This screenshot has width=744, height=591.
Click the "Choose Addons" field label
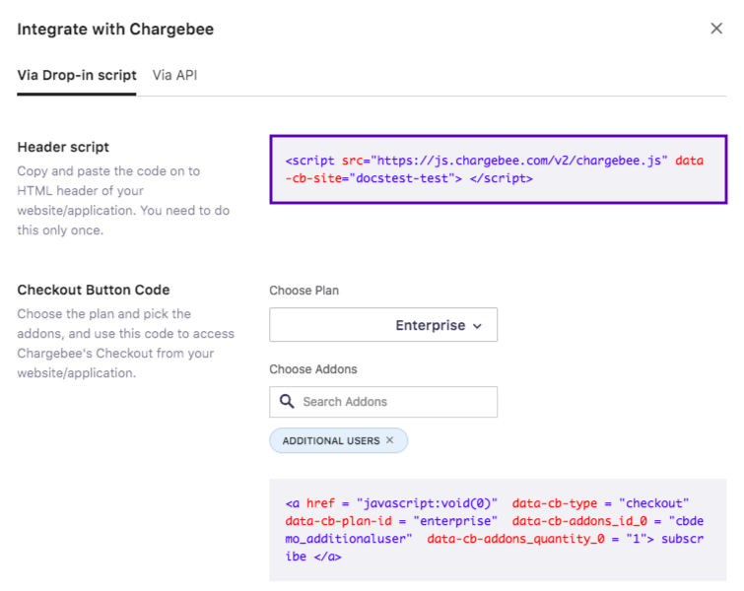coord(313,369)
